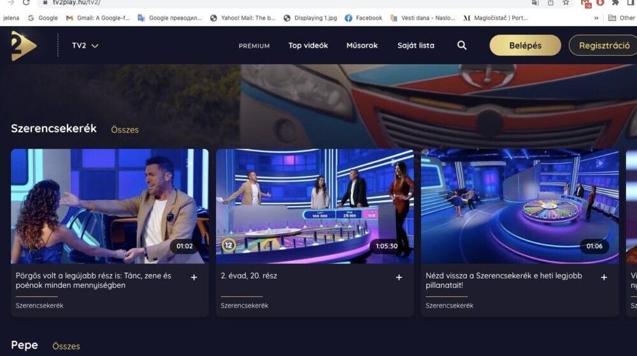Show more bookmarks with the chevron
This screenshot has height=356, width=637.
pos(596,18)
